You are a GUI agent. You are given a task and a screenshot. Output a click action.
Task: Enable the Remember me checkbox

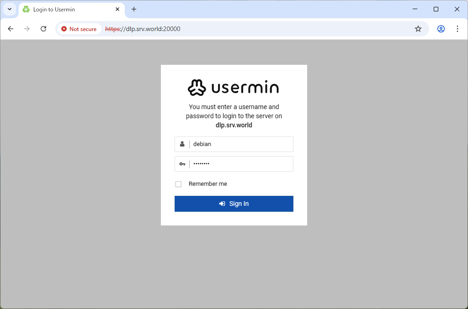click(x=178, y=184)
